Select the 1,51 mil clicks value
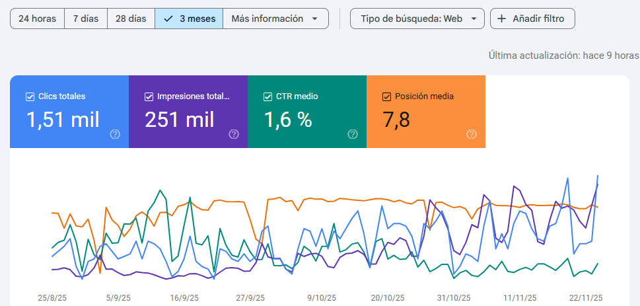Screen dimensions: 640x306 [63, 120]
